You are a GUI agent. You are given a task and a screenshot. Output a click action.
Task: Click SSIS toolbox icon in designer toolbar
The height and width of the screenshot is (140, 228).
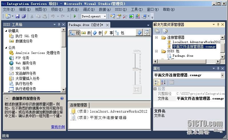pos(147,33)
